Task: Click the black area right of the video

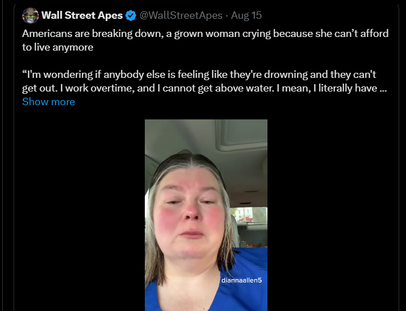Action: point(335,216)
